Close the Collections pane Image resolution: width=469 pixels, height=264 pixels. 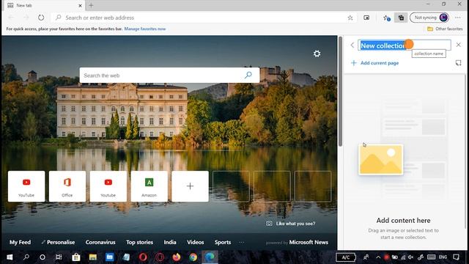click(x=459, y=45)
